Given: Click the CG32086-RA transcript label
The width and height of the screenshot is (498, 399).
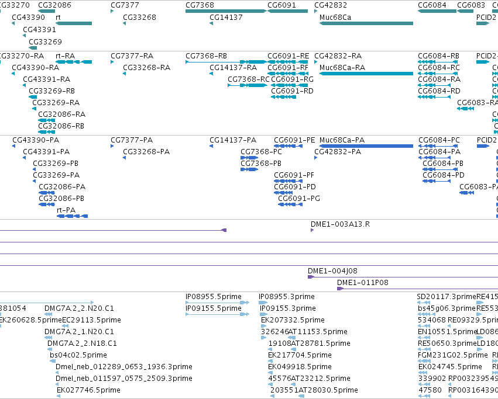Looking at the screenshot, I should pos(62,114).
